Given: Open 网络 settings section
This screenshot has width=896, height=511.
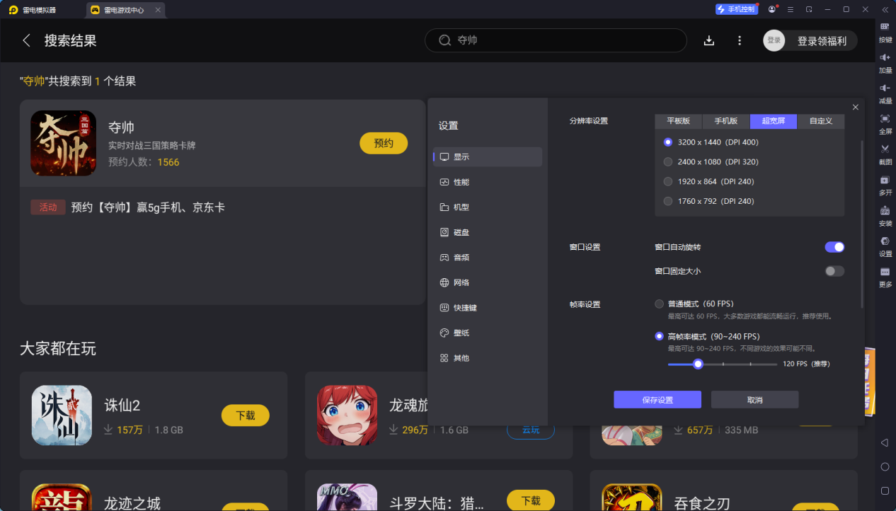Looking at the screenshot, I should [488, 282].
